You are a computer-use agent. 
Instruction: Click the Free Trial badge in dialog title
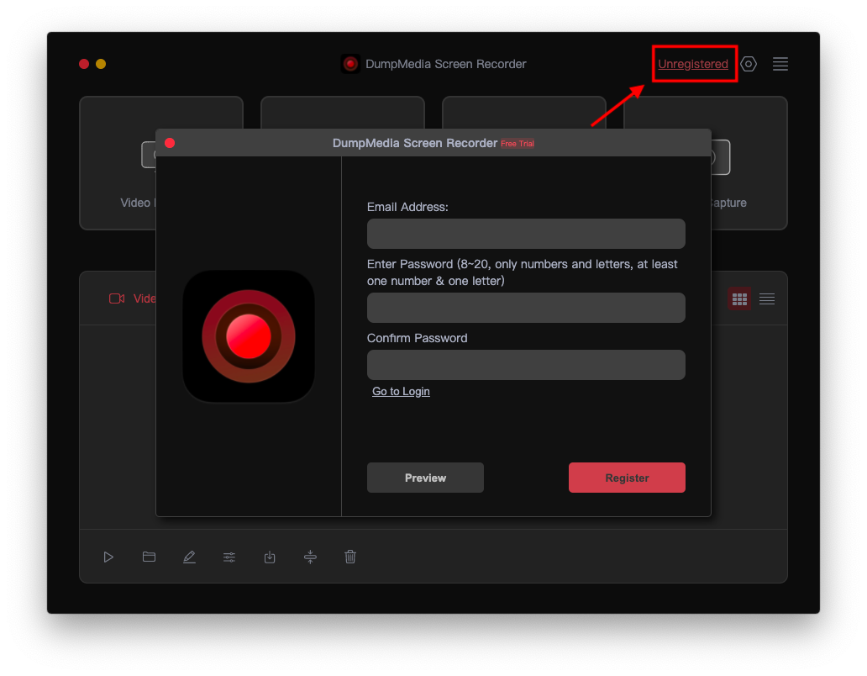tap(518, 143)
